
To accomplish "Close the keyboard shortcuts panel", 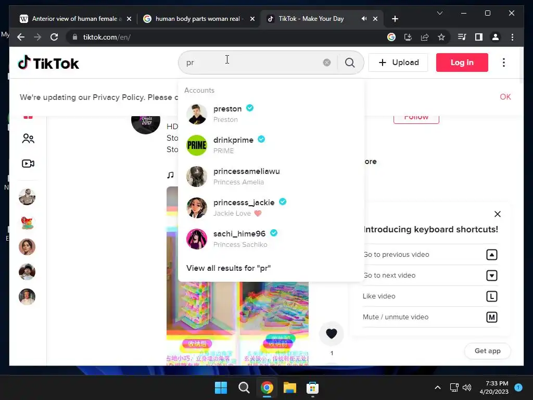I will (497, 214).
